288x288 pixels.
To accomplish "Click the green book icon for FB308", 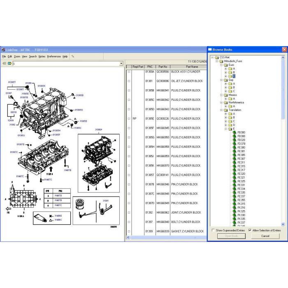I will click(235, 136).
